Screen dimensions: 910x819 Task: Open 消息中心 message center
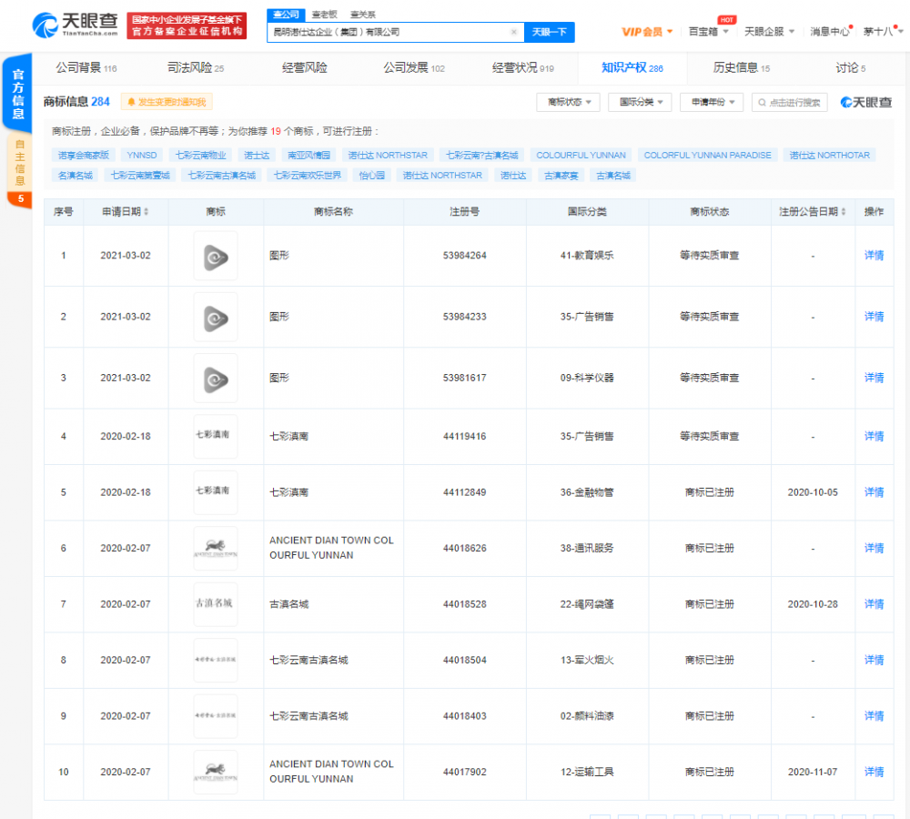[831, 32]
